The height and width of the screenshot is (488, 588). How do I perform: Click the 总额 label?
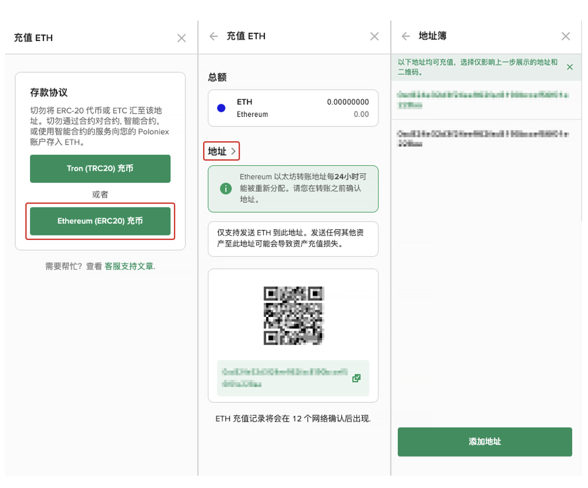click(218, 77)
